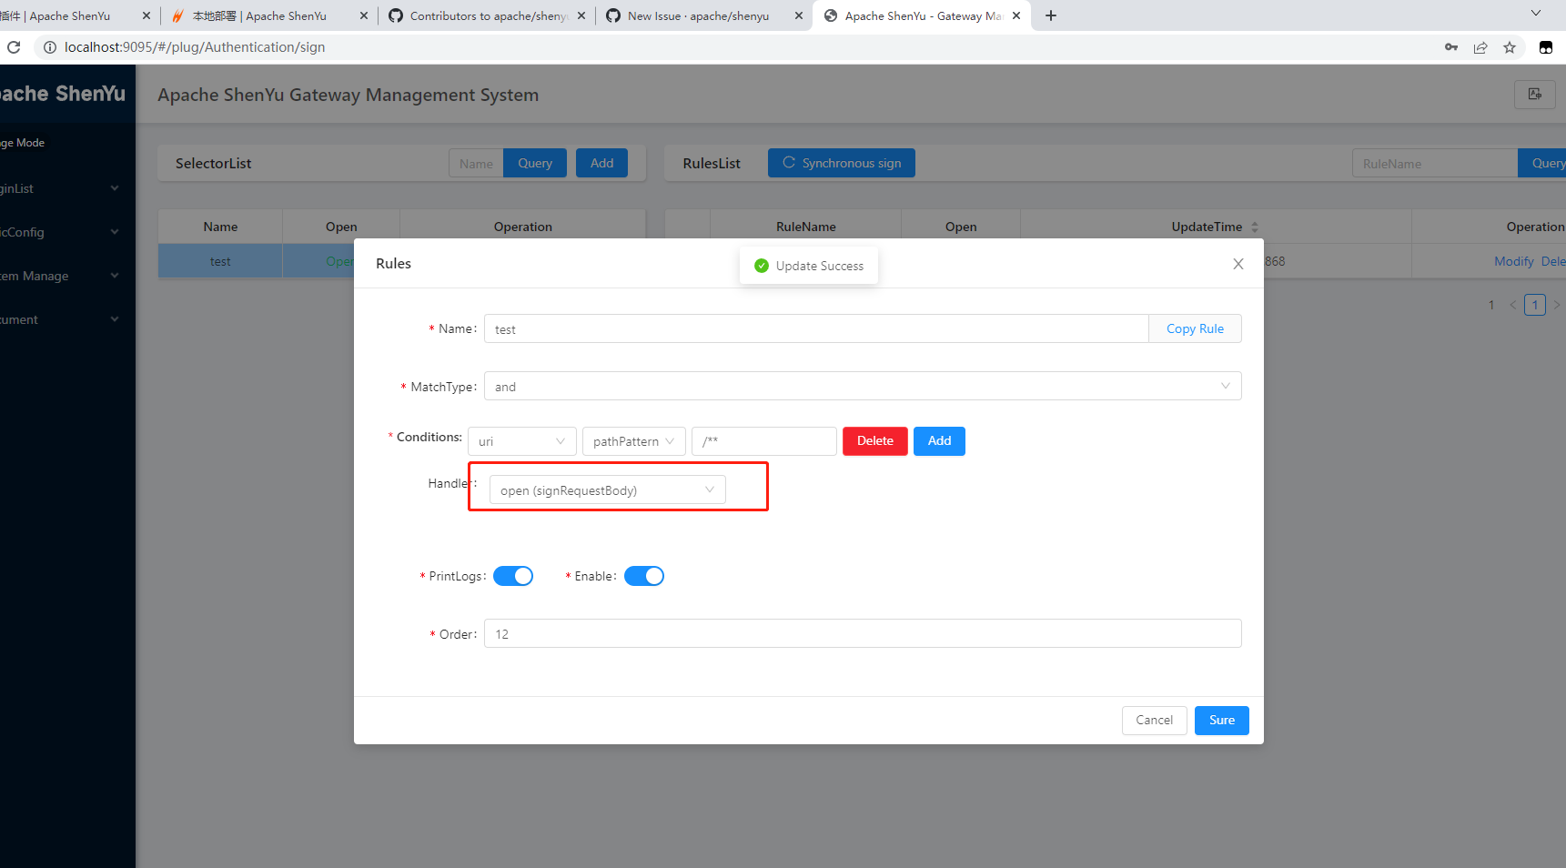This screenshot has width=1566, height=868.
Task: Cancel the Rules dialog
Action: [x=1155, y=721]
